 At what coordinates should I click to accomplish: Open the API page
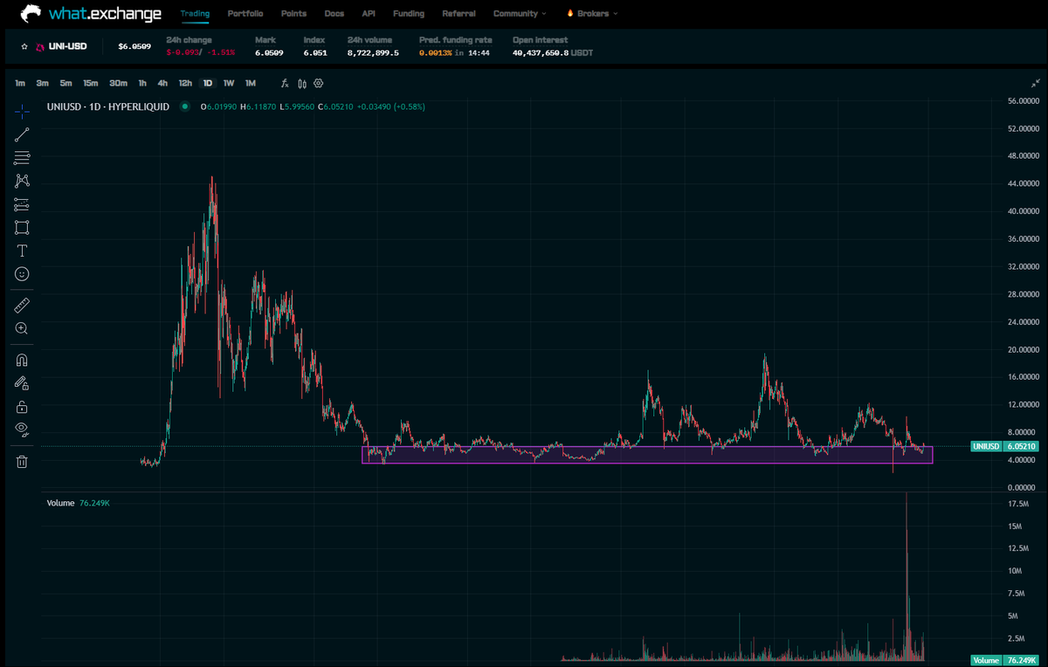tap(369, 14)
